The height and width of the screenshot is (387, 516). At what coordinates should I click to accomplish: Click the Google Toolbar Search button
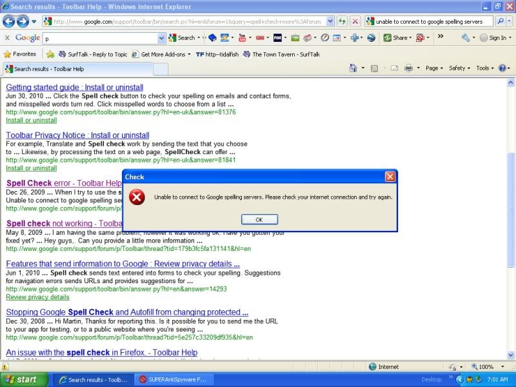click(183, 38)
